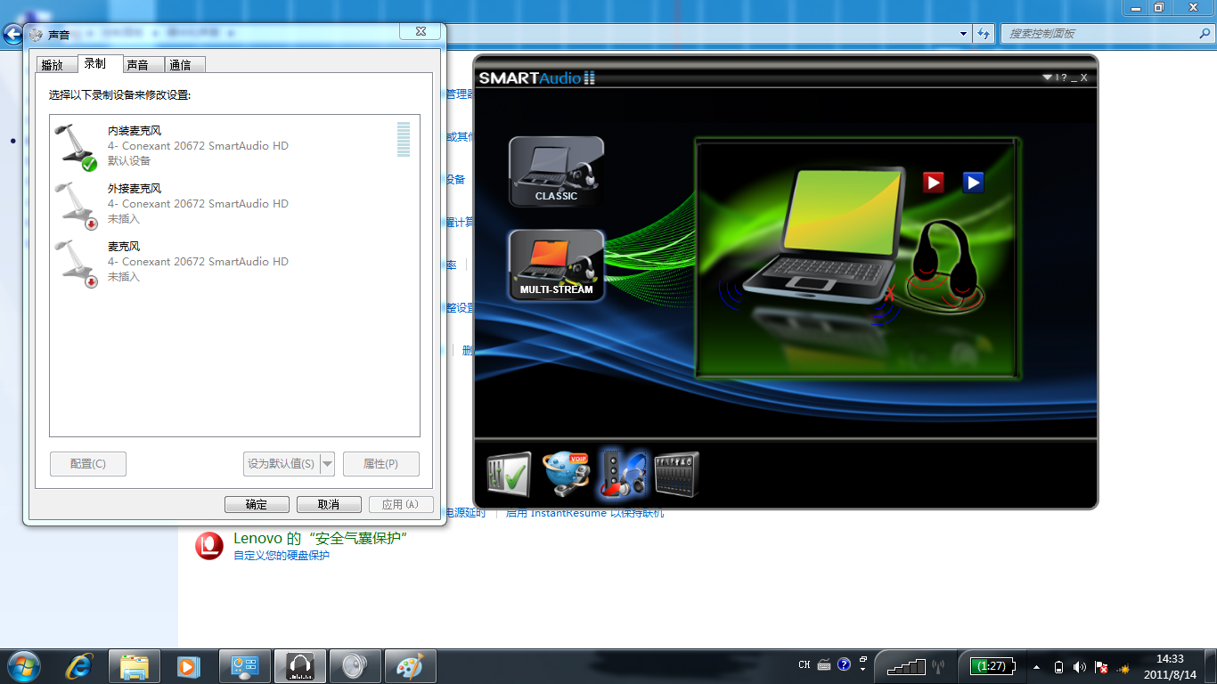Screen dimensions: 1217x684
Task: Click the wireless signal strength bars
Action: pyautogui.click(x=906, y=666)
